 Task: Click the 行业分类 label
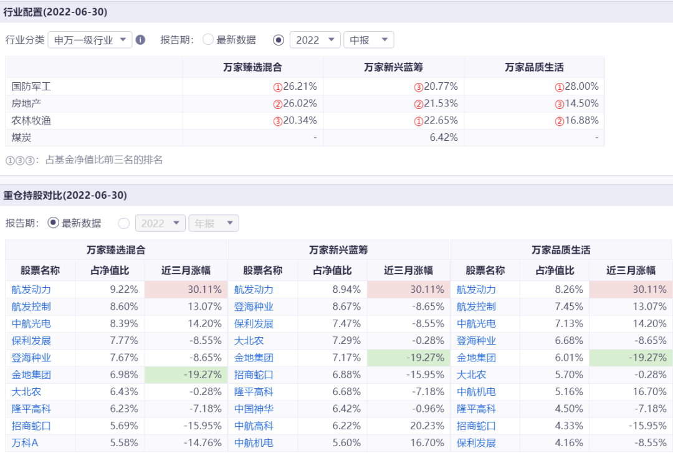point(25,40)
